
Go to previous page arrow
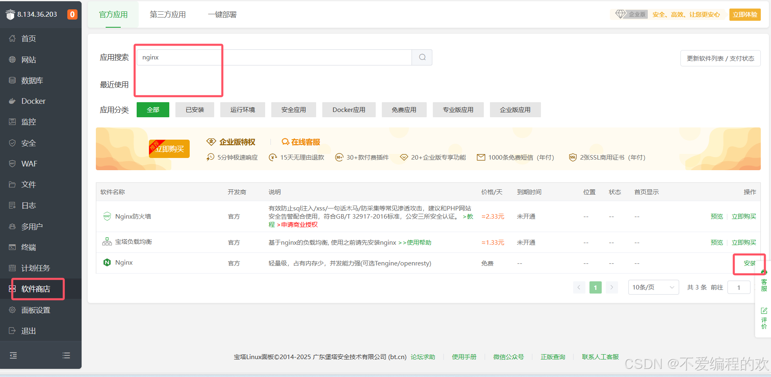pyautogui.click(x=579, y=287)
